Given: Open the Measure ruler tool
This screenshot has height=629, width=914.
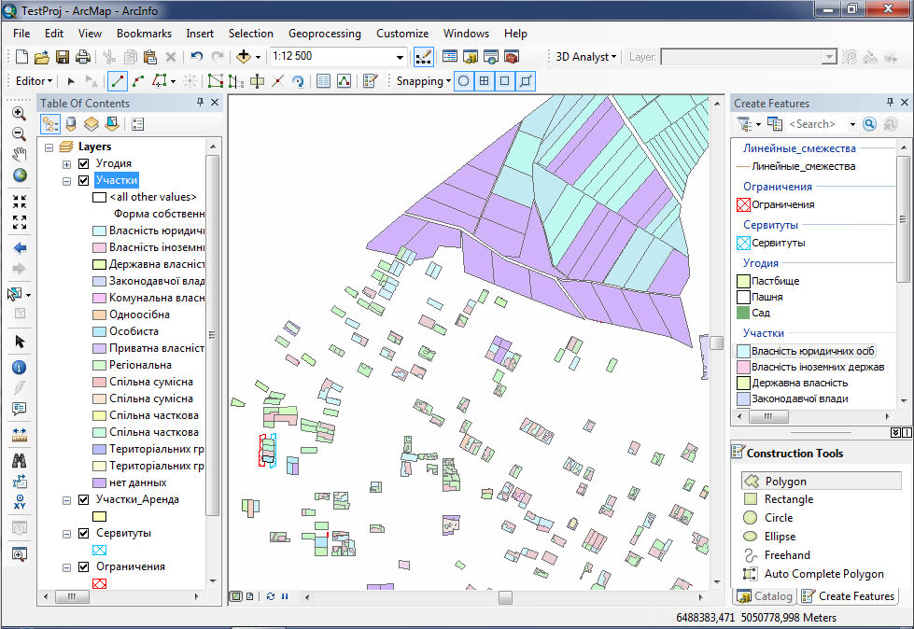Looking at the screenshot, I should pos(19,435).
